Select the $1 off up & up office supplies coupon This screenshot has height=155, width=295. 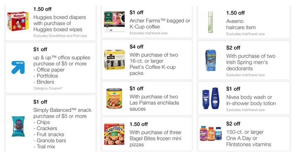coord(51,68)
